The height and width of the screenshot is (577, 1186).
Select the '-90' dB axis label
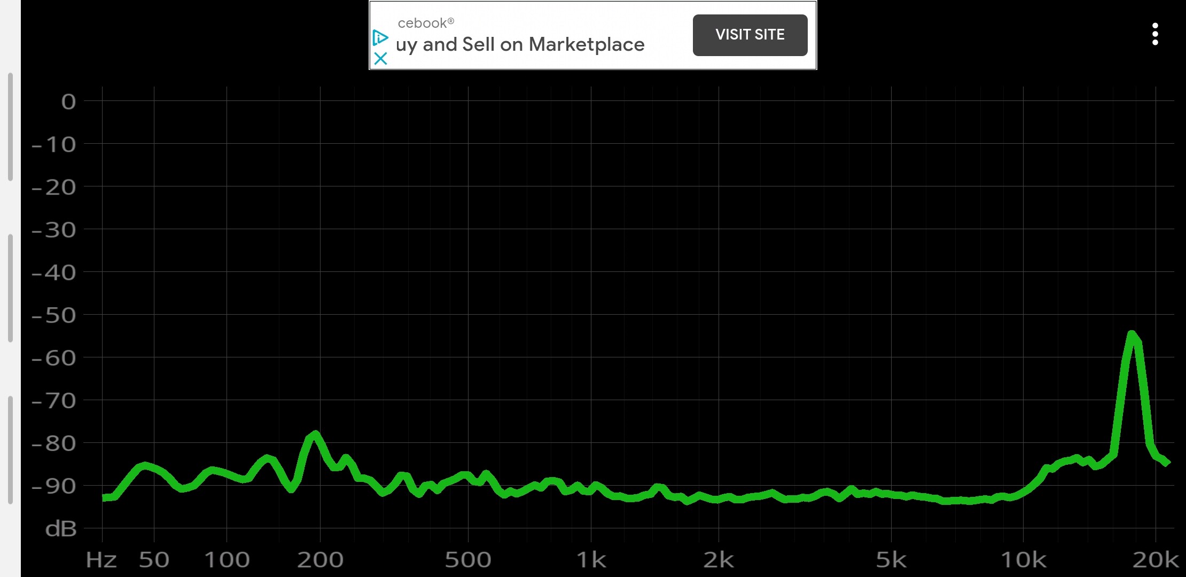(x=54, y=486)
